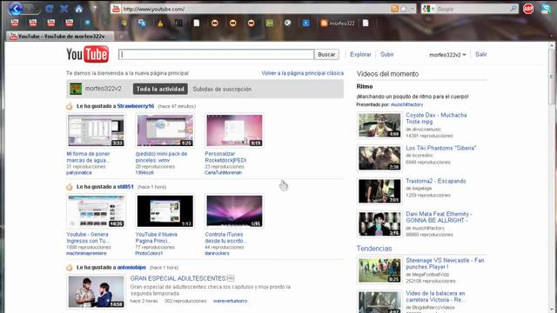Click the YouTube logo
Screen dimensions: 557x313
coord(87,54)
